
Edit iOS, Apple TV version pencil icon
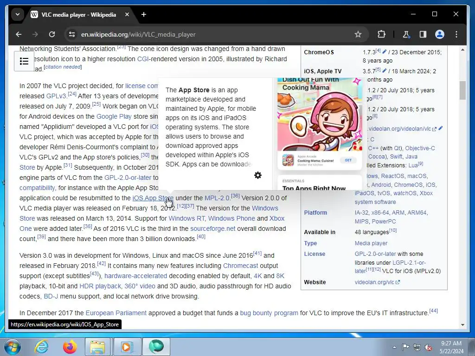coord(385,70)
